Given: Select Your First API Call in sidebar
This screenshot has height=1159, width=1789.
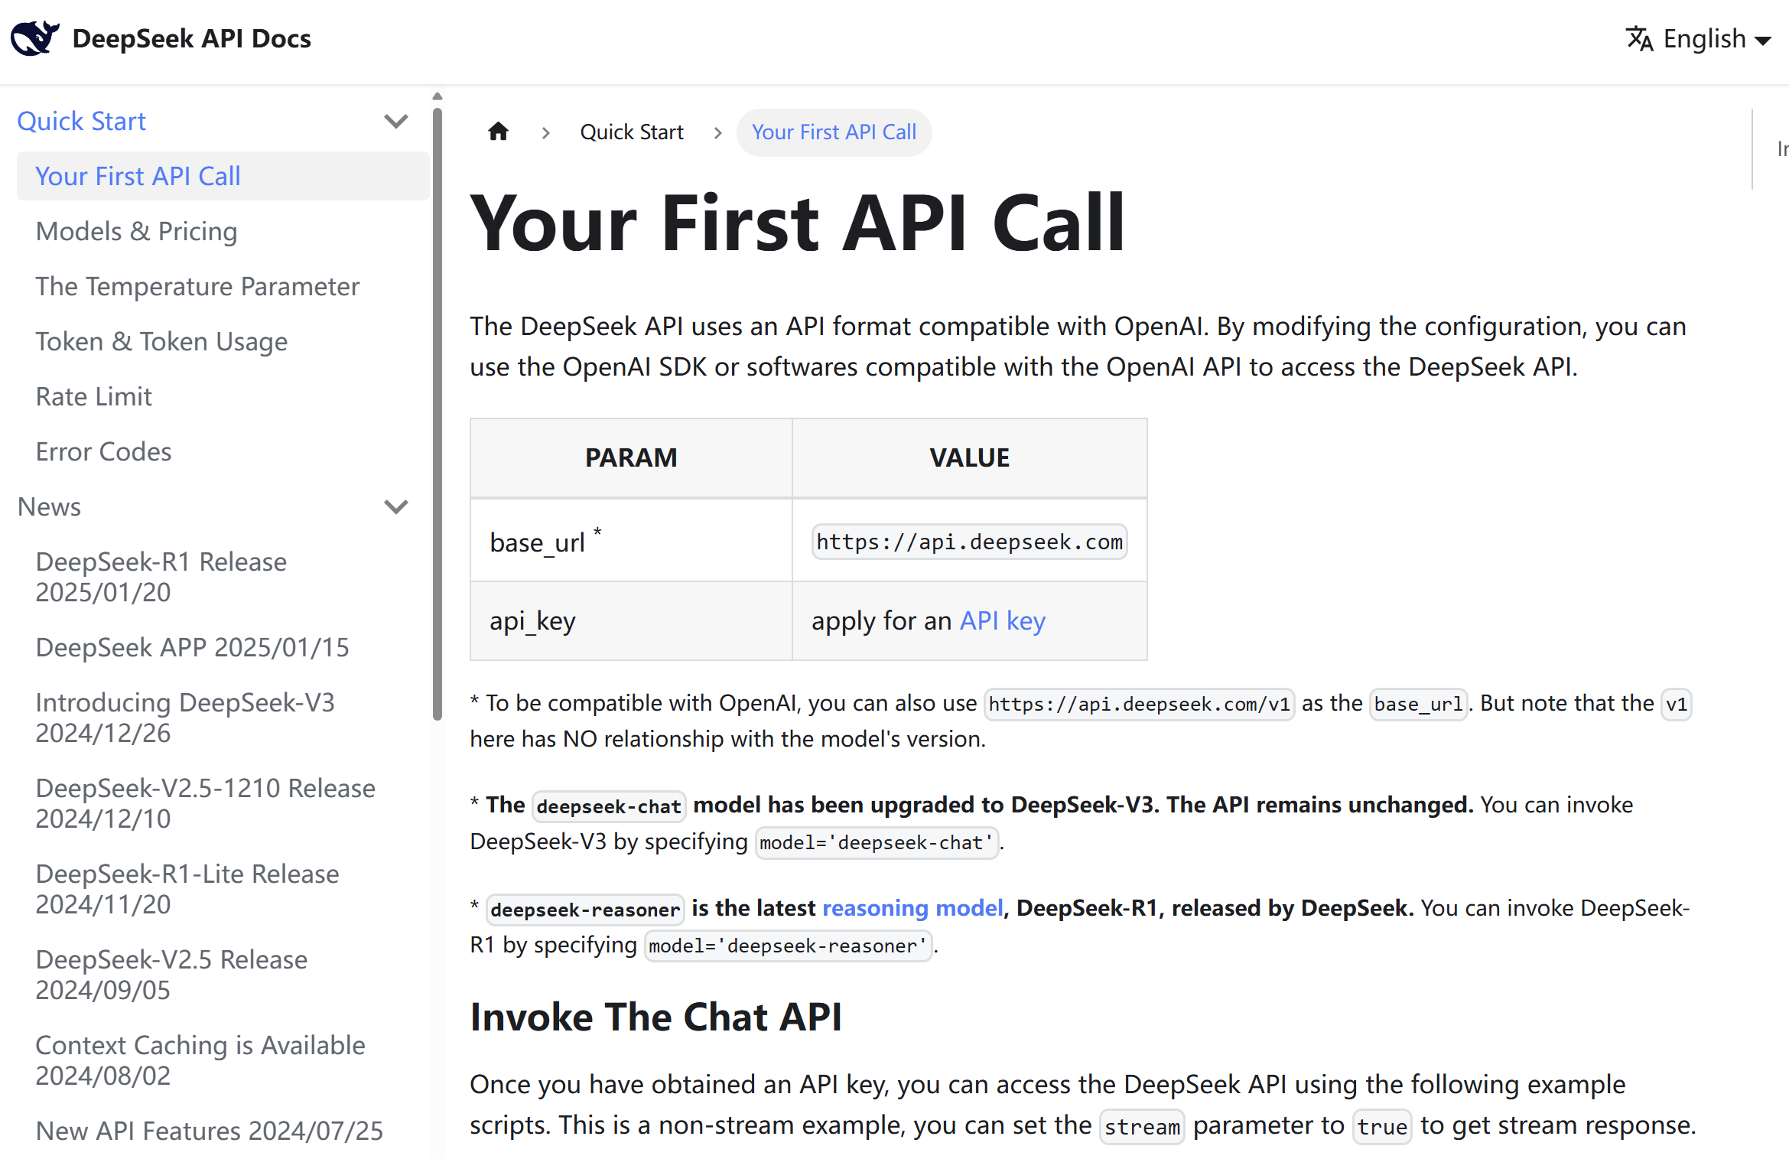Looking at the screenshot, I should coord(223,176).
